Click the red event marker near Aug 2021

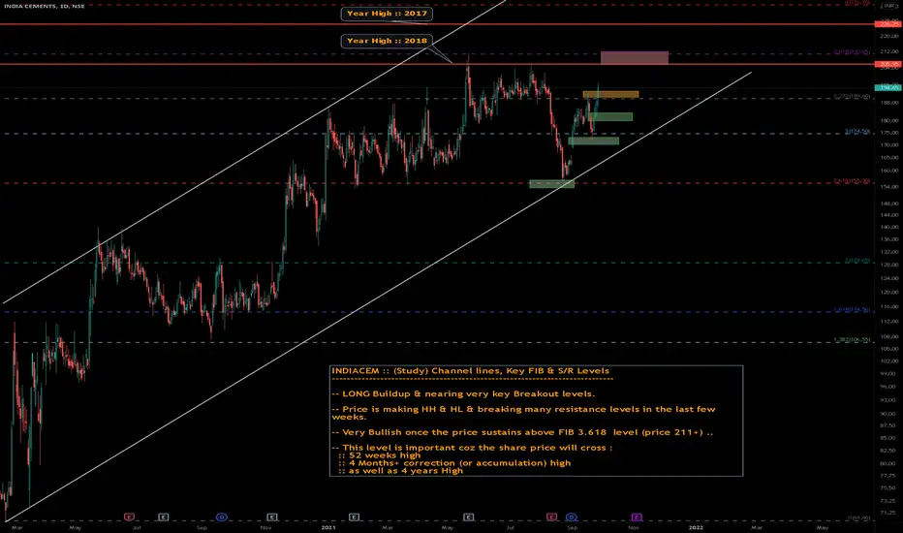point(551,517)
